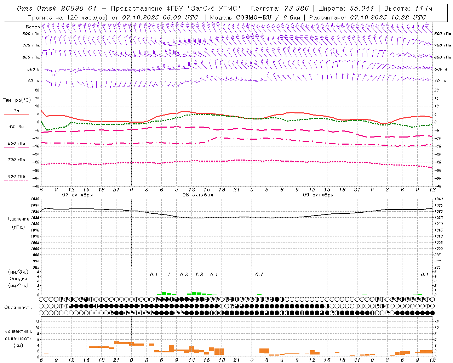
Task: Click the (км) unit label of the convective cloud panel
Action: click(18, 345)
